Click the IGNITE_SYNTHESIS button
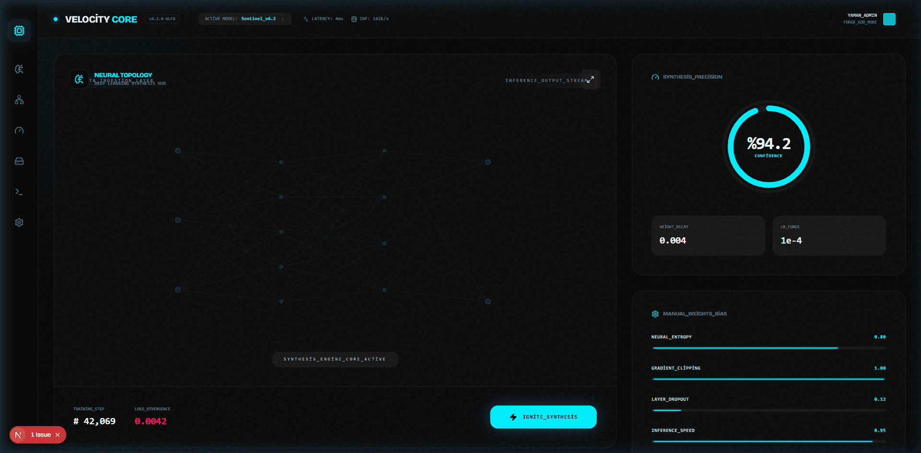 (543, 417)
